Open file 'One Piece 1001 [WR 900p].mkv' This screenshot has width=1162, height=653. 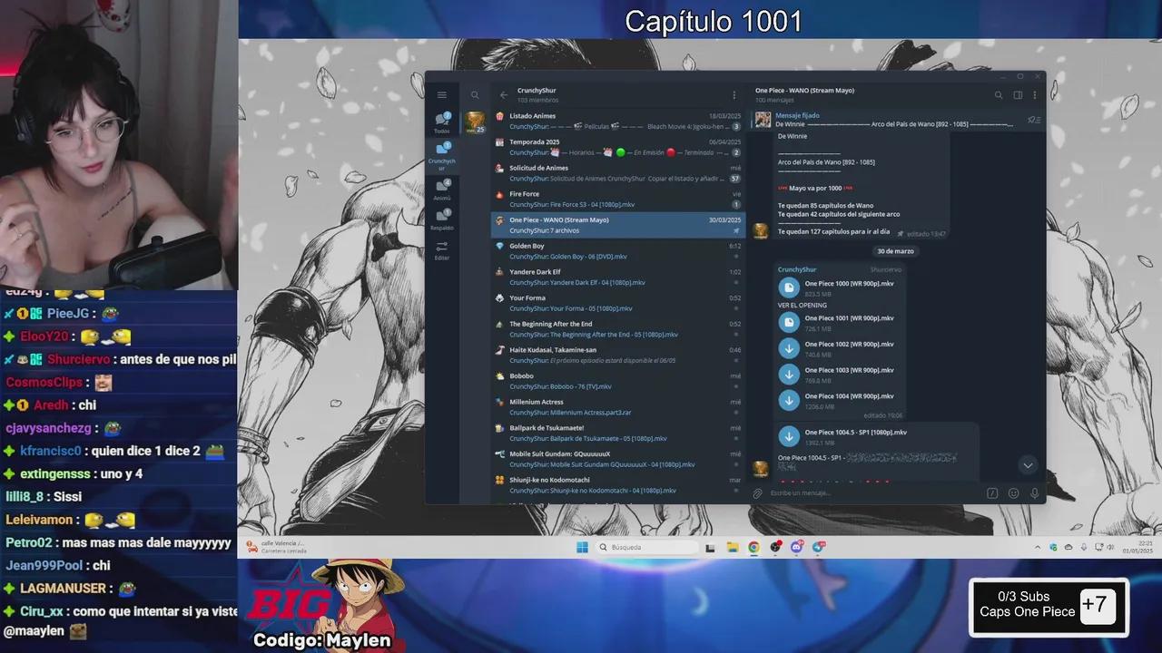coord(789,322)
